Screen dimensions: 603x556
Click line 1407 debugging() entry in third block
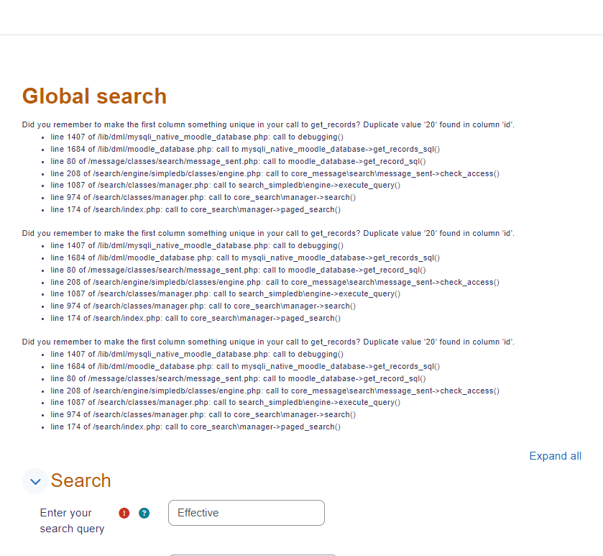point(197,354)
